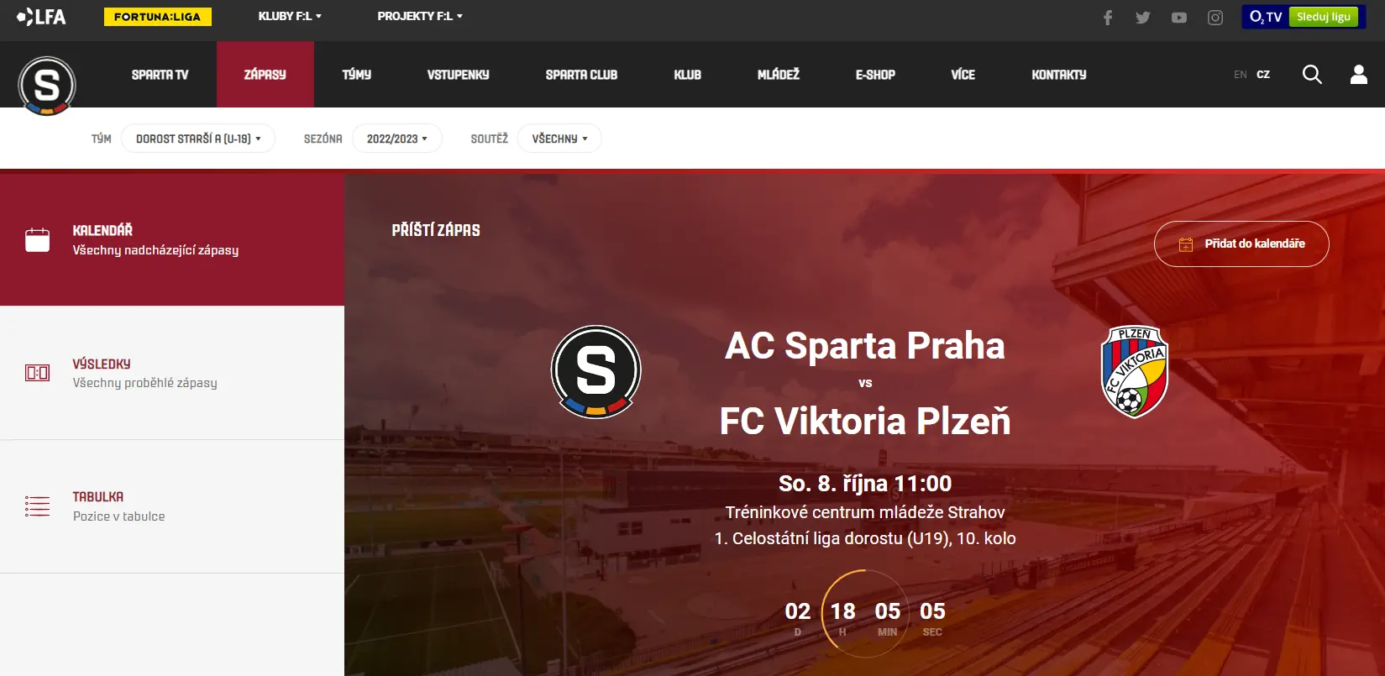Open the YouTube social icon
This screenshot has width=1385, height=676.
1179,18
